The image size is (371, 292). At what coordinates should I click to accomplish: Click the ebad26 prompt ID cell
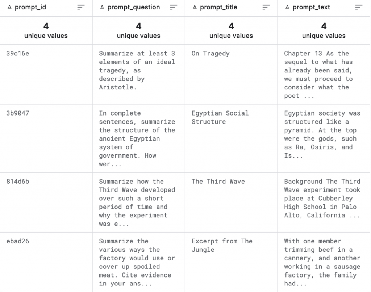tap(18, 241)
